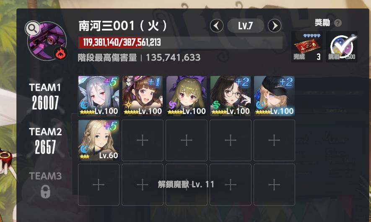Add character to second TEAM2 slot

tap(143, 140)
